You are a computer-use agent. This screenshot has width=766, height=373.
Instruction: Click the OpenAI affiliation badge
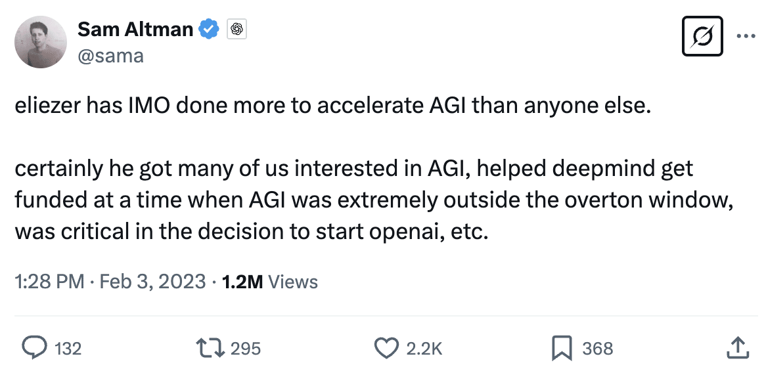pos(237,30)
